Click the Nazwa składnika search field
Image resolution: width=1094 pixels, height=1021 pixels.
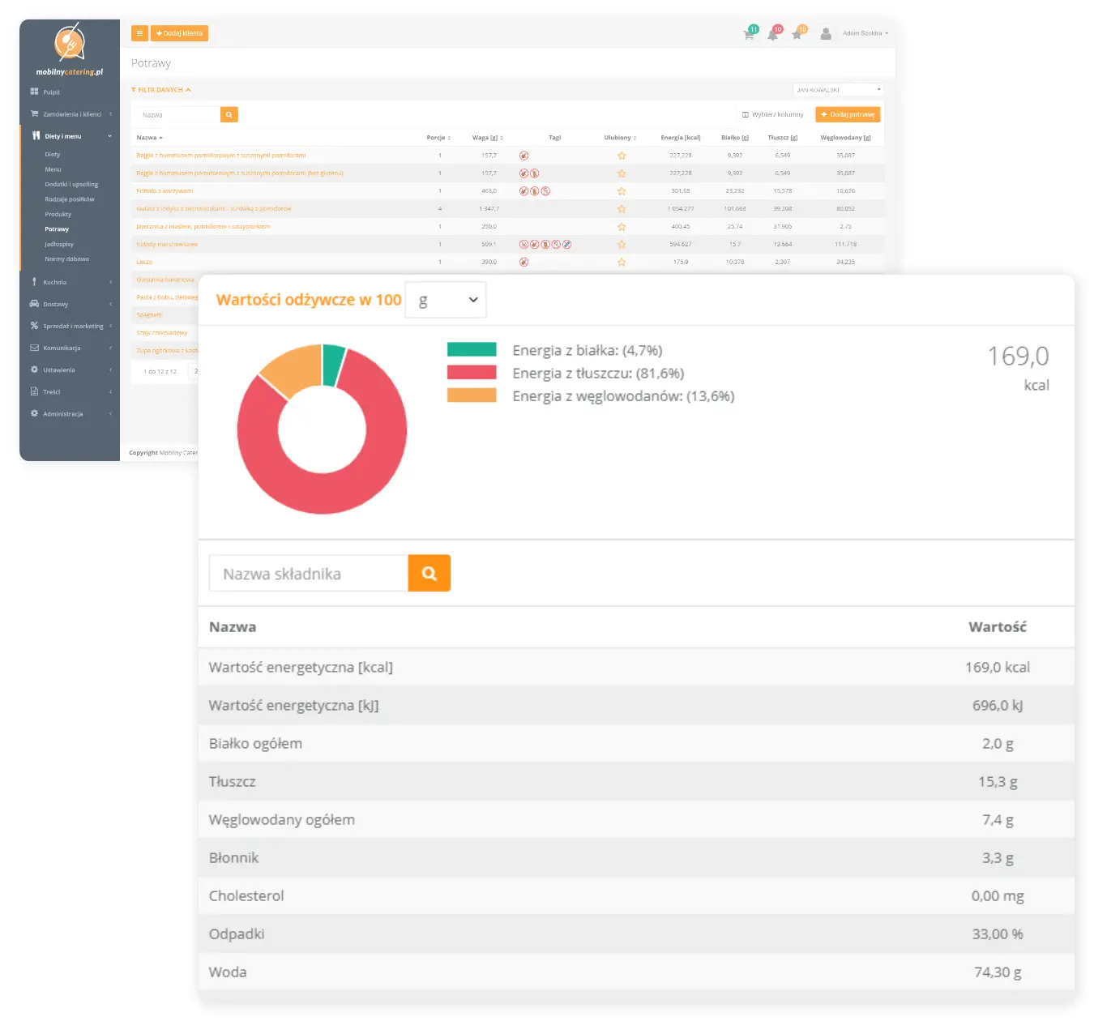pos(309,574)
